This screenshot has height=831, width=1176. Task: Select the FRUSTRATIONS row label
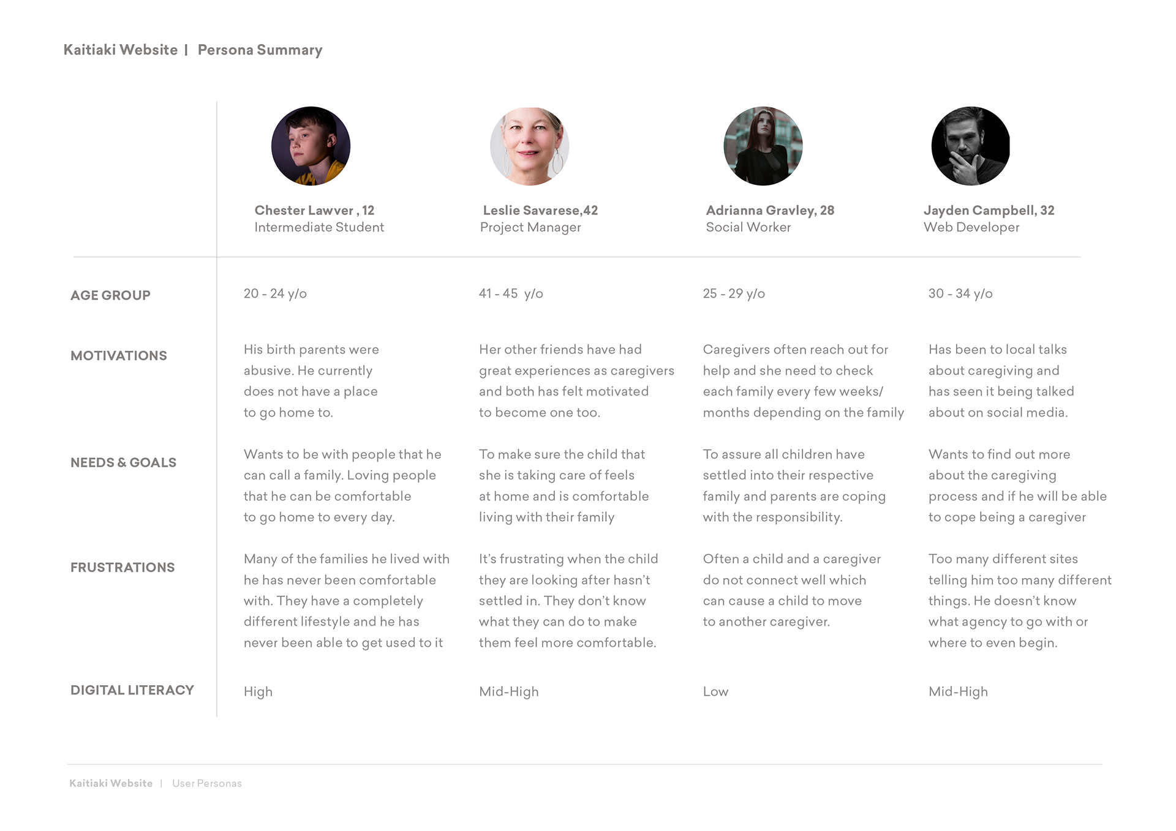coord(123,567)
